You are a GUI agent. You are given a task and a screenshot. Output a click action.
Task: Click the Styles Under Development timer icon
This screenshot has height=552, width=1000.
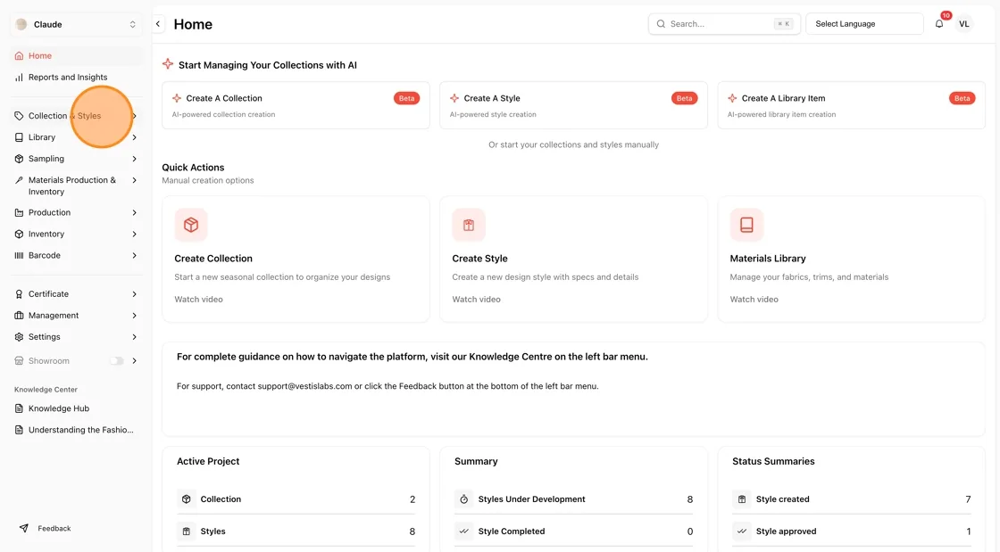coord(464,499)
